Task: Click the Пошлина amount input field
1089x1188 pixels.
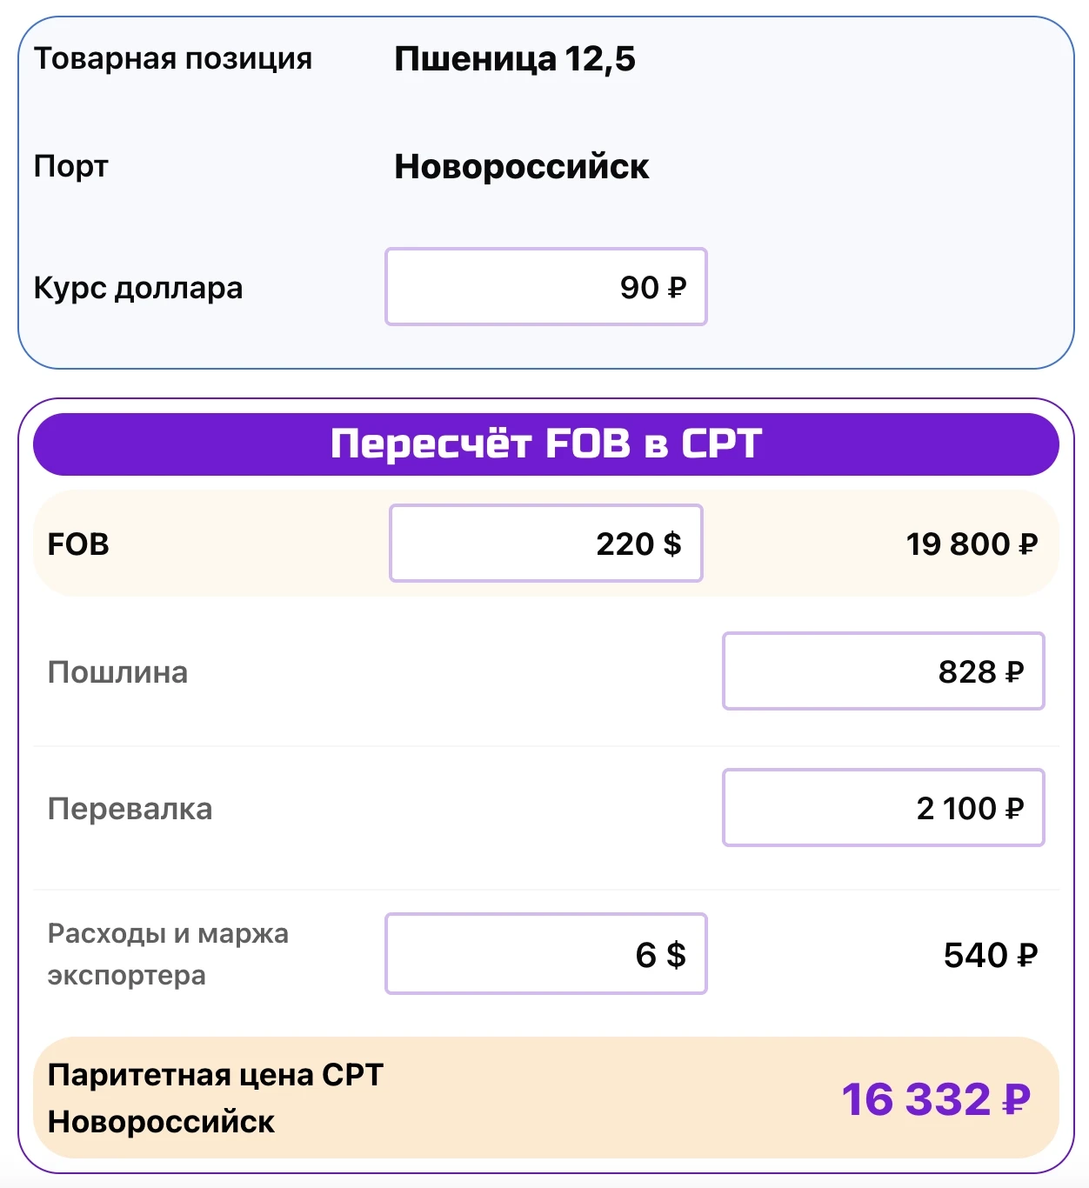Action: pyautogui.click(x=883, y=671)
